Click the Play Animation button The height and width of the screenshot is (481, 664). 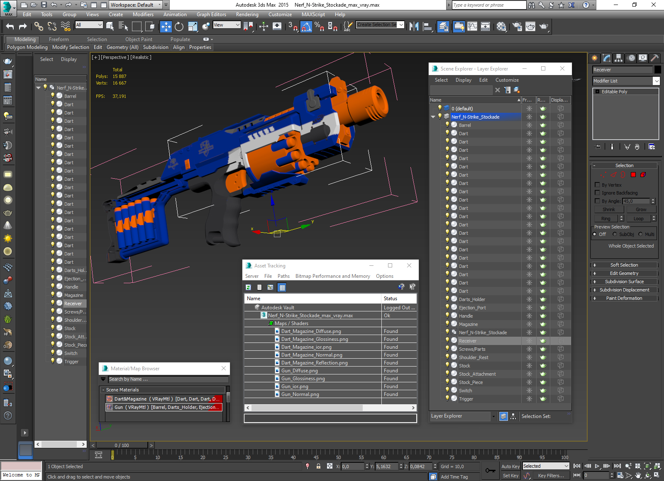click(597, 466)
